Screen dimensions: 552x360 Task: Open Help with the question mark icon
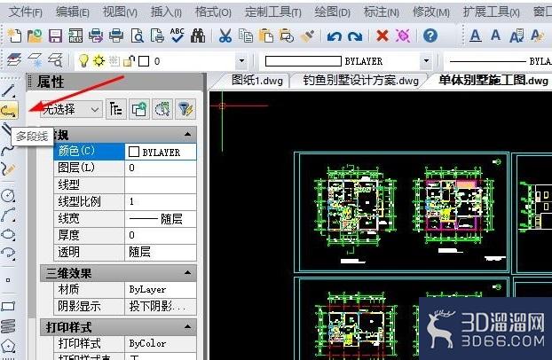pos(430,35)
